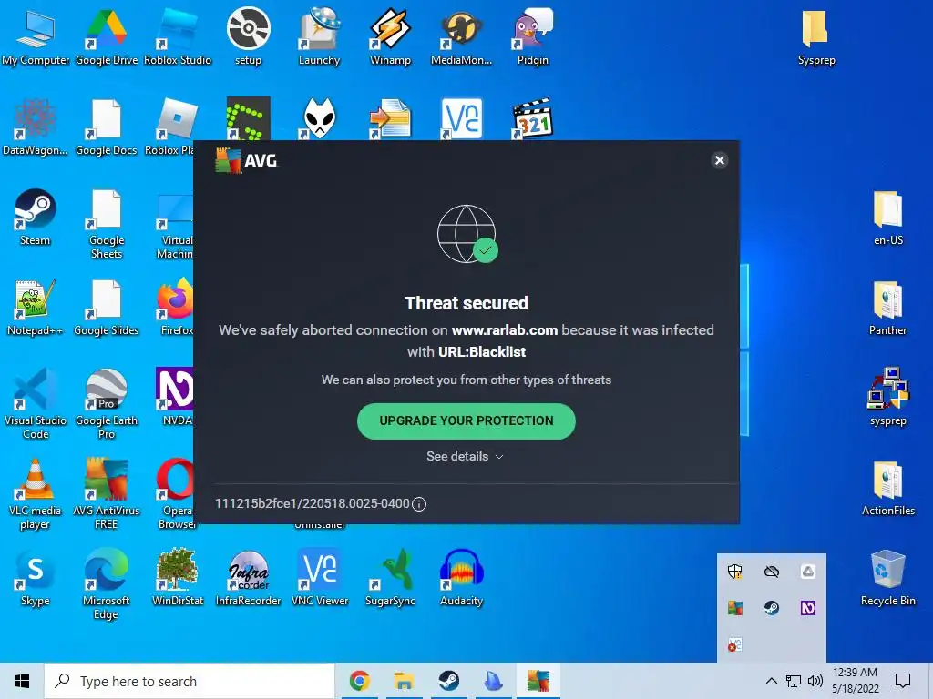The height and width of the screenshot is (699, 933).
Task: Launch Visual Studio Code shortcut
Action: [36, 404]
